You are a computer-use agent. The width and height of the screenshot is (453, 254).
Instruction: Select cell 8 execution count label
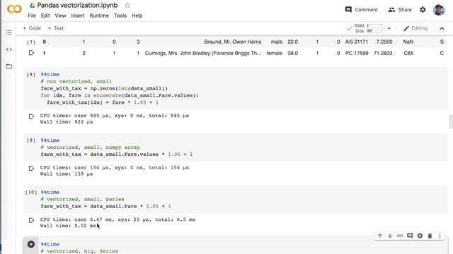(x=31, y=75)
